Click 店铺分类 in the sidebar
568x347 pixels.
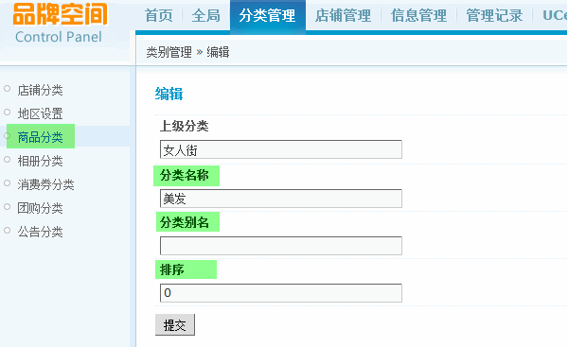(40, 90)
